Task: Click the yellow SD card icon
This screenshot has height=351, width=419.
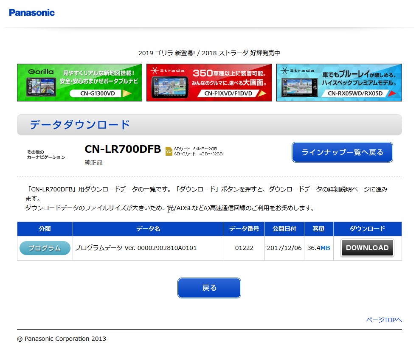Action: (169, 151)
